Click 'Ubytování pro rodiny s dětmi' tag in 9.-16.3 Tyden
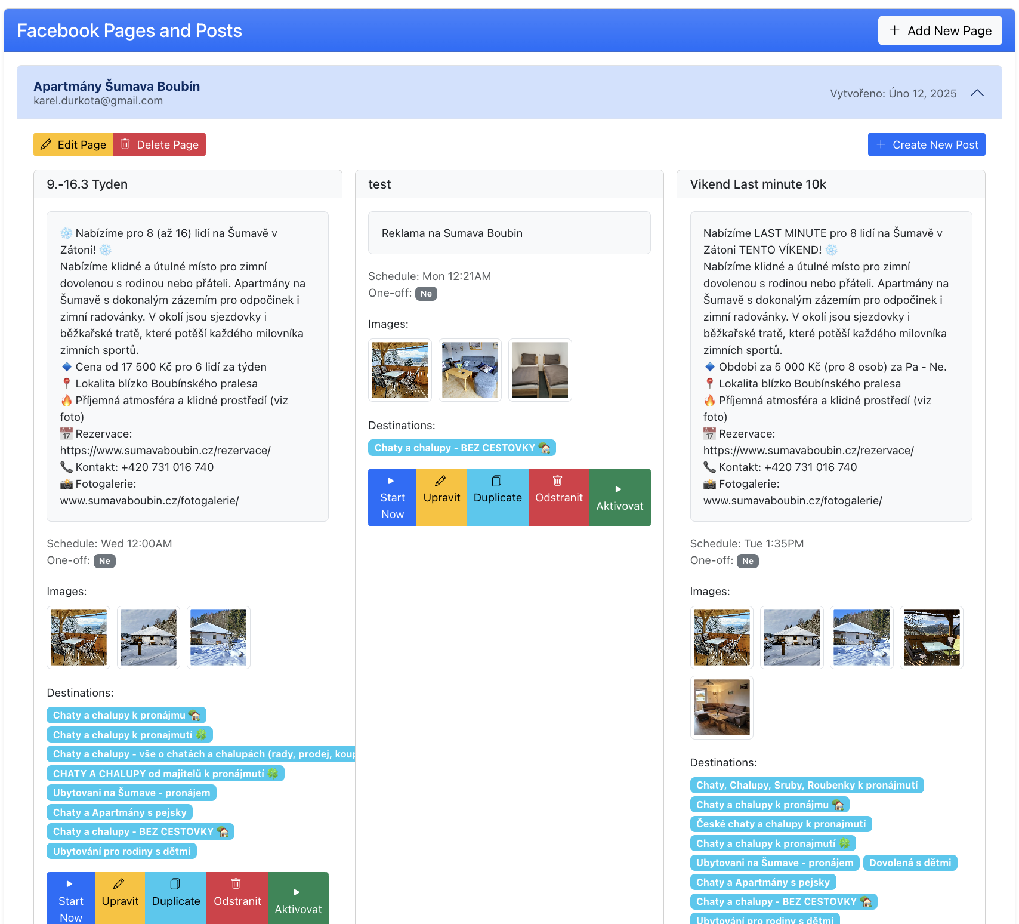The height and width of the screenshot is (924, 1019). click(122, 851)
